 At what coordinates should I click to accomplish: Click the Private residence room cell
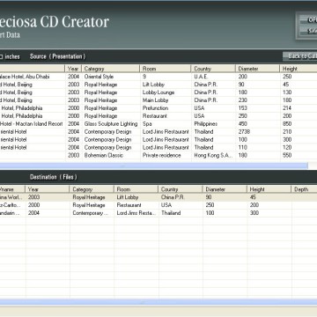pyautogui.click(x=162, y=155)
